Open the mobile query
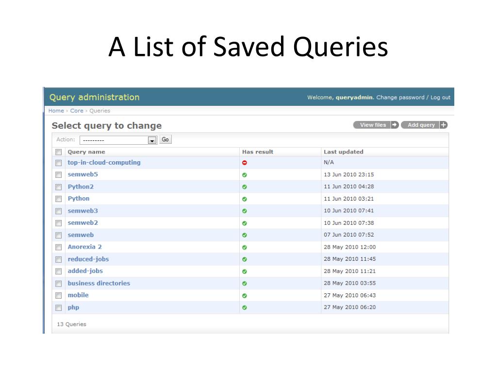 click(78, 295)
